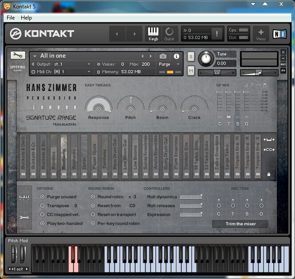Image resolution: width=295 pixels, height=279 pixels.
Task: Open the View plus icon
Action: pos(260,34)
